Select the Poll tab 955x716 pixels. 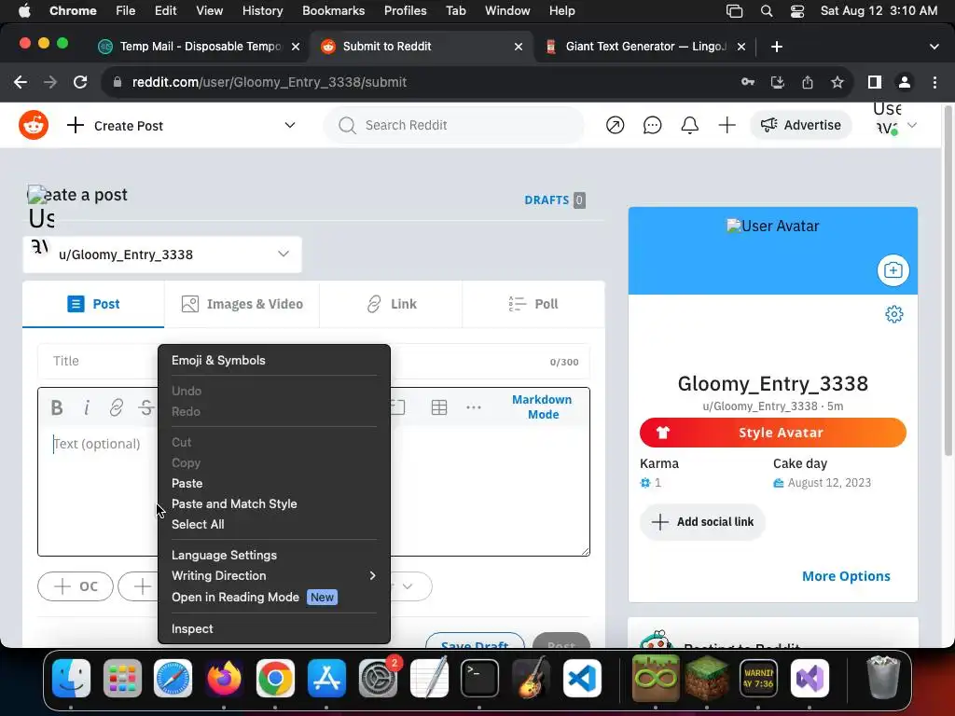pos(533,304)
